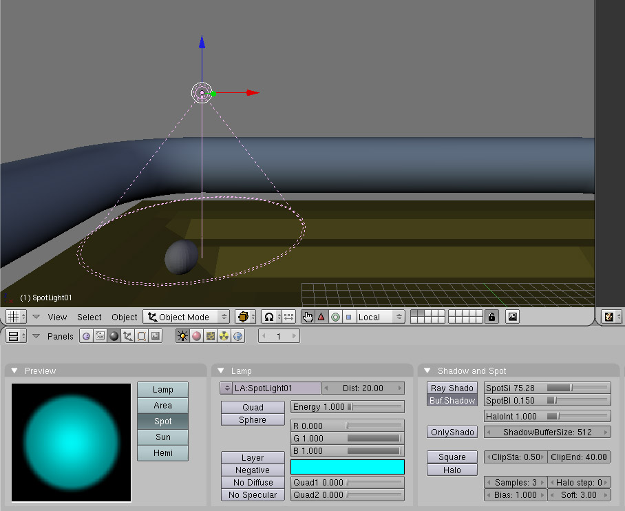Open the Logic context panel icon
625x511 pixels.
[86, 336]
